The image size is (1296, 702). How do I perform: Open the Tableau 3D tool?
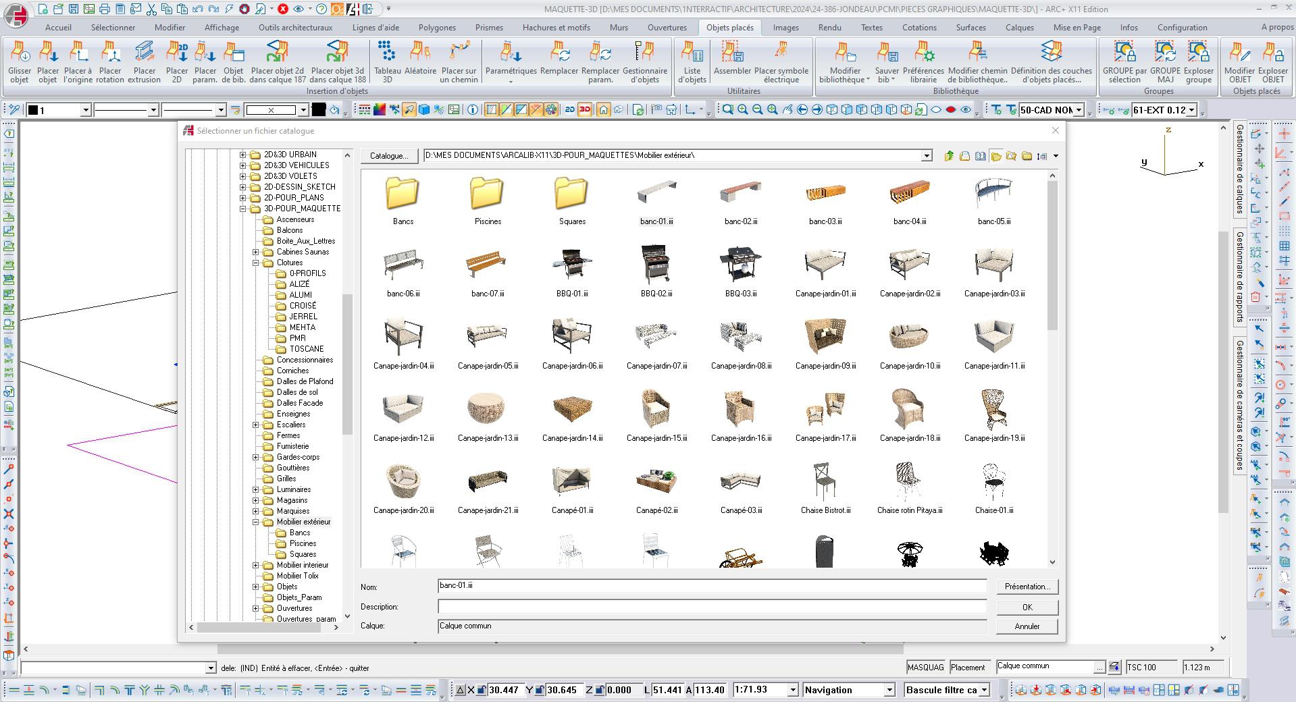(387, 53)
